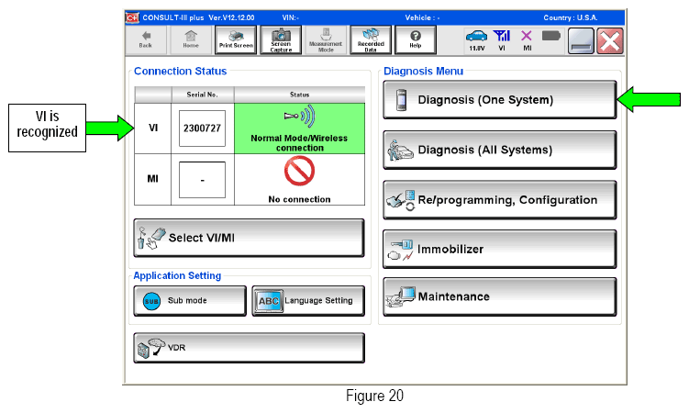Click the 'No connection' status text
689x413 pixels.
point(299,199)
